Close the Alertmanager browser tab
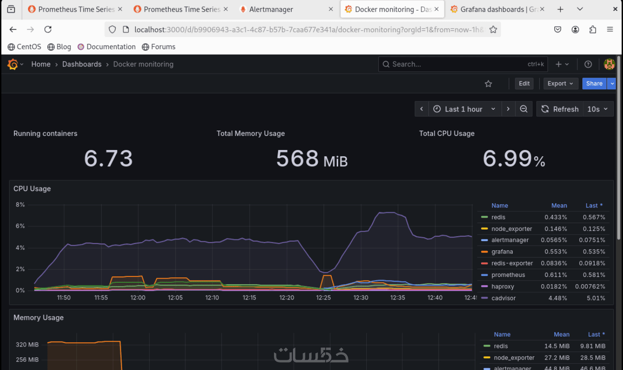 tap(331, 9)
